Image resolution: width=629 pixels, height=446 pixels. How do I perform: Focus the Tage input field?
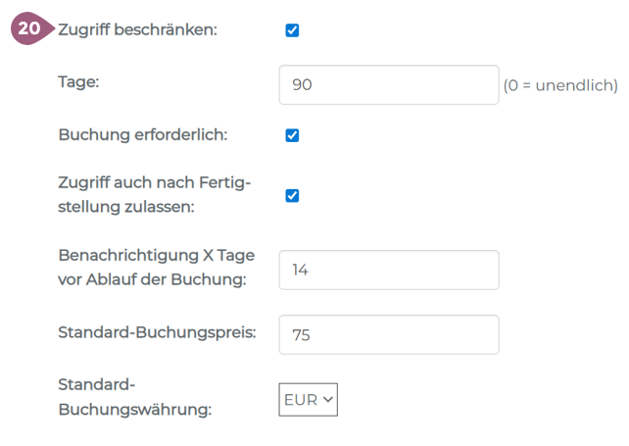[389, 85]
